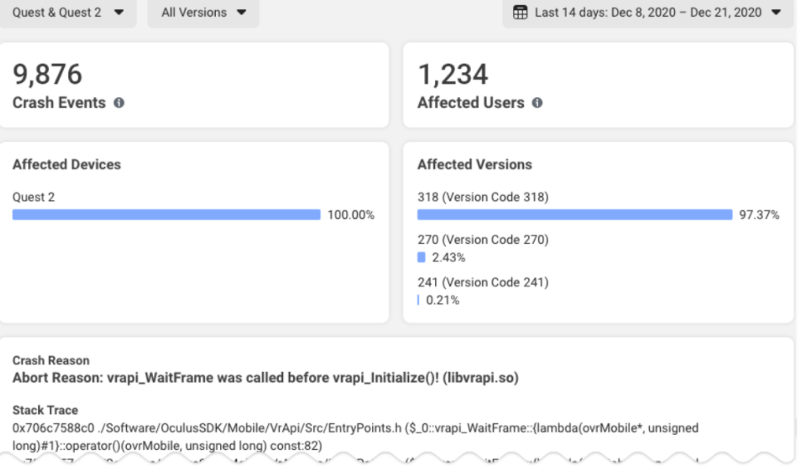Select the 318 (Version Code 318) label

click(x=483, y=197)
